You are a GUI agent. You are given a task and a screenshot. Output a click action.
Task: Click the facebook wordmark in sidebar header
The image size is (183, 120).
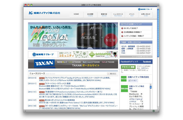pos(147,61)
